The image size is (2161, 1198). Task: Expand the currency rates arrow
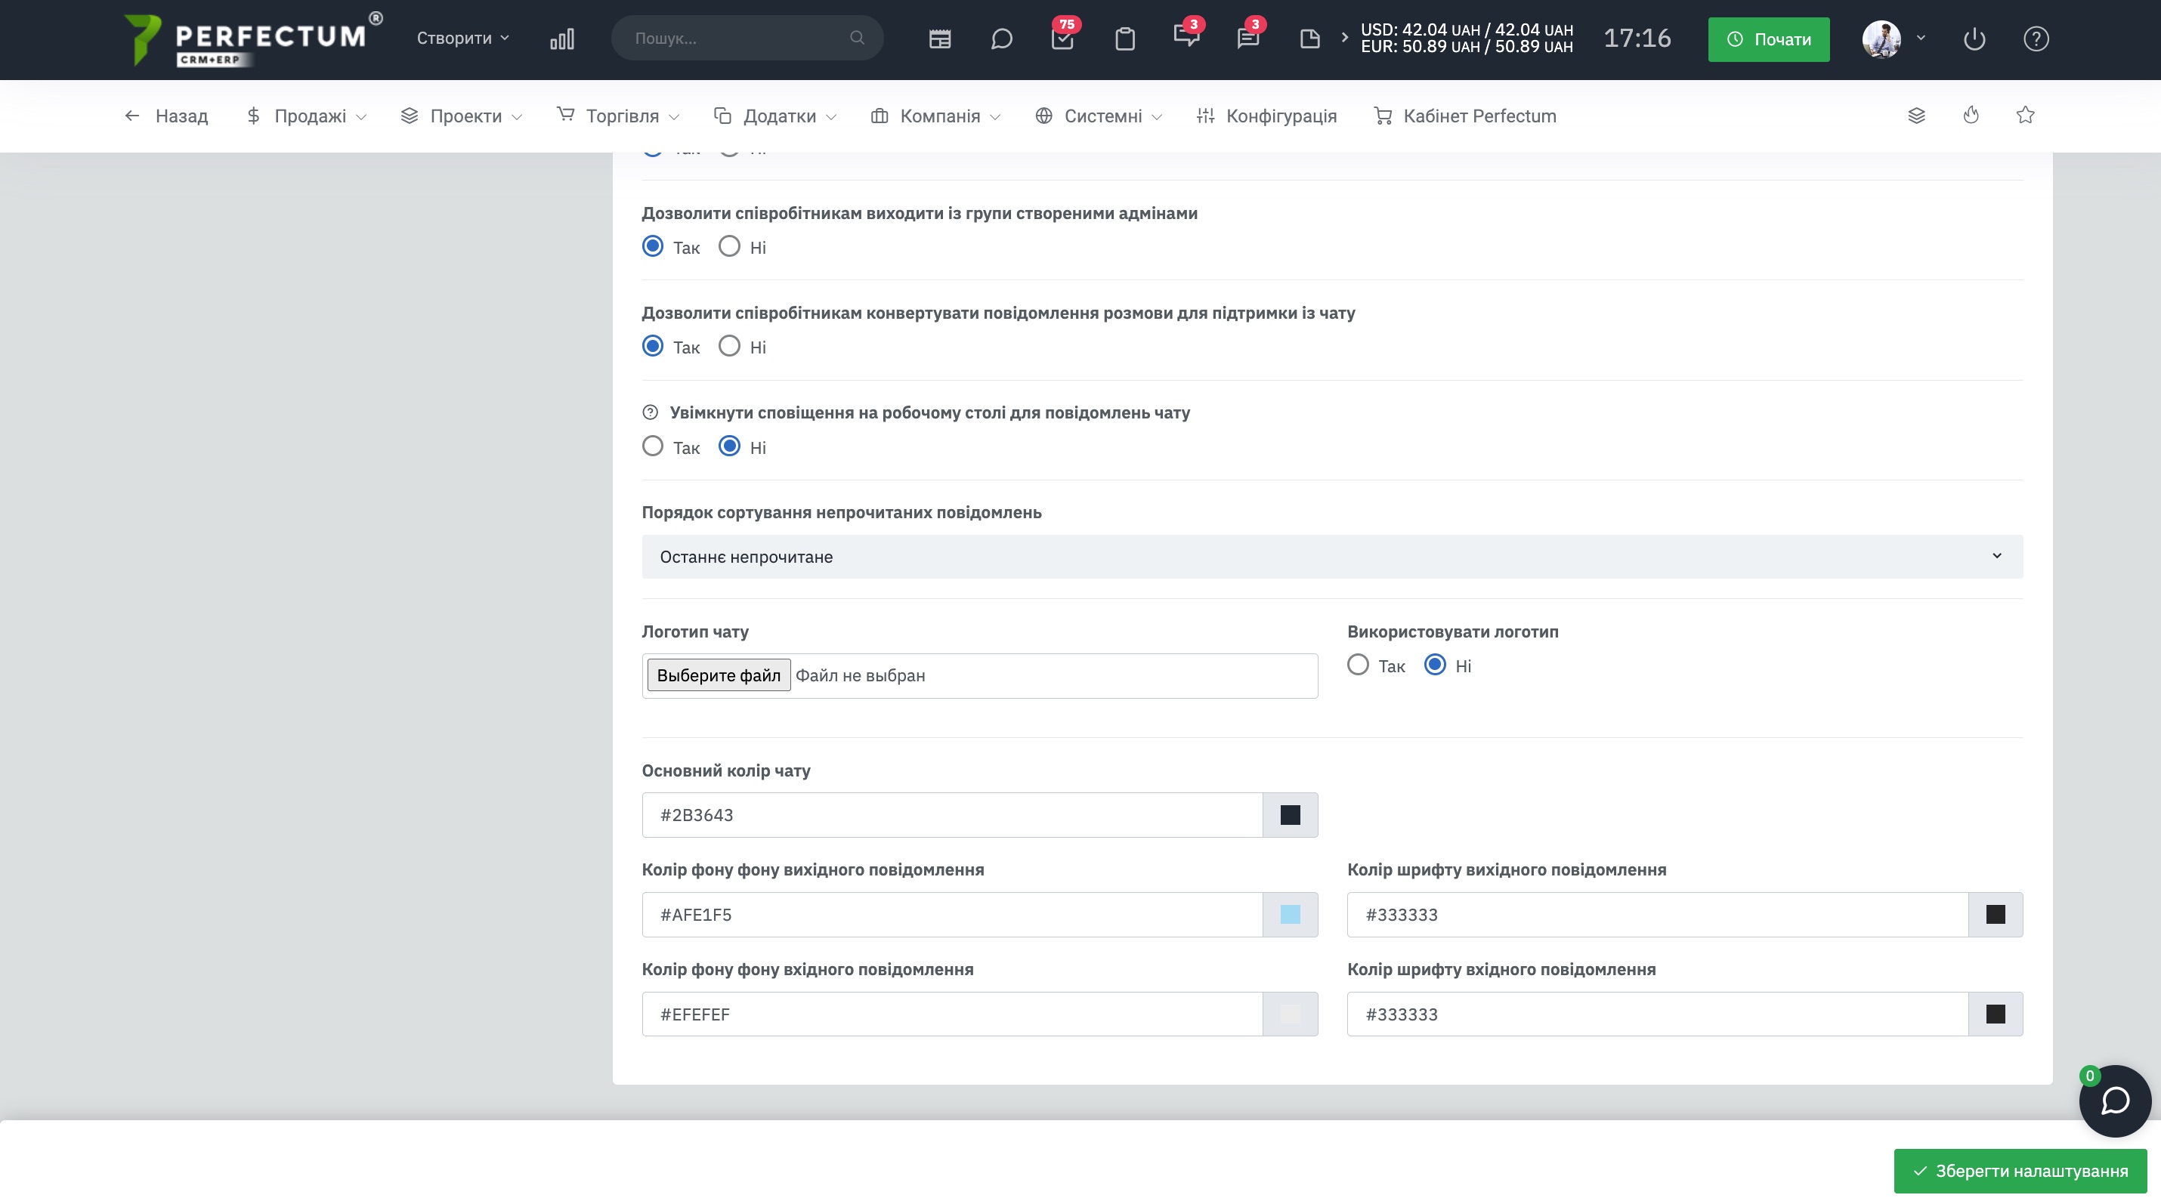tap(1345, 38)
